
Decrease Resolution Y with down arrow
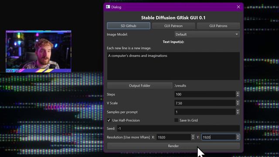tap(238, 139)
